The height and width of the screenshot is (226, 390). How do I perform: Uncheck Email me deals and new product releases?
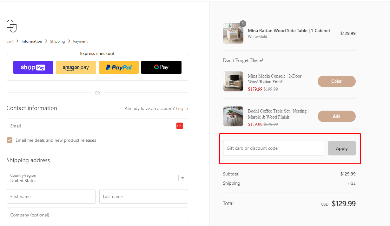(10, 140)
